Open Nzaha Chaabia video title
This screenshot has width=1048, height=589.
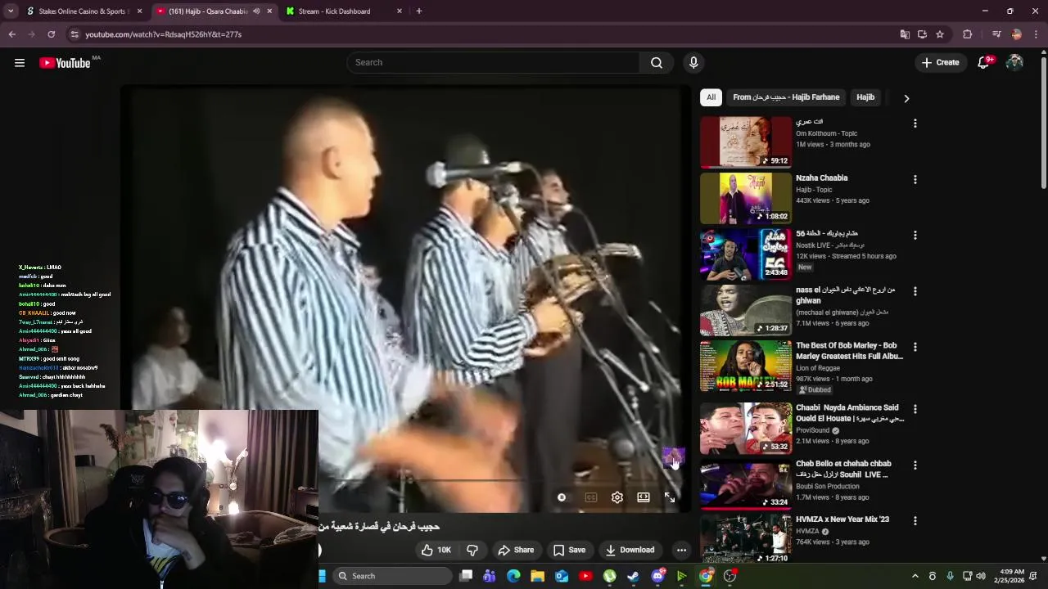point(822,178)
